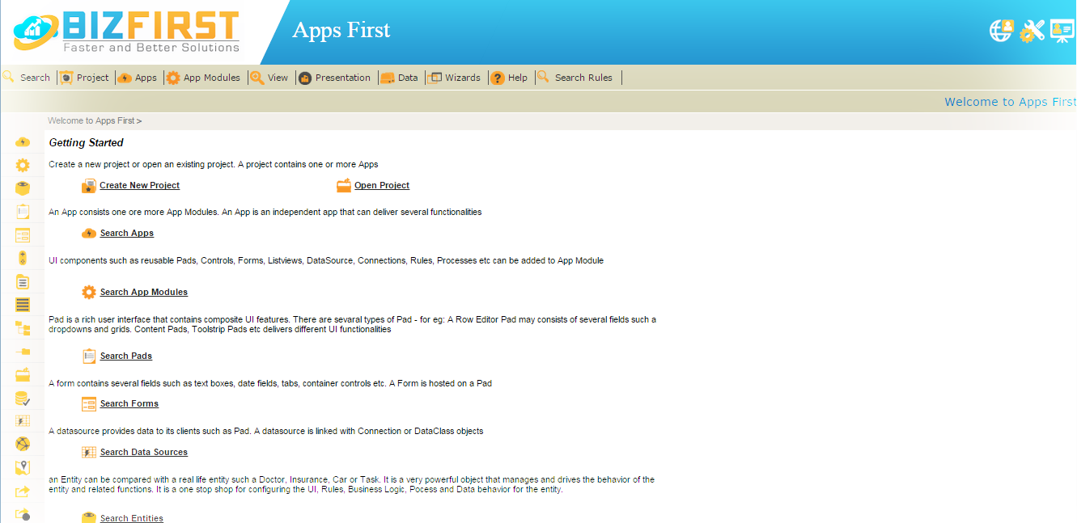Click the presentation board icon in header
The image size is (1077, 523).
tap(1062, 31)
